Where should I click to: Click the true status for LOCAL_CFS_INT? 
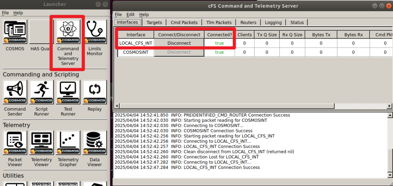click(219, 43)
